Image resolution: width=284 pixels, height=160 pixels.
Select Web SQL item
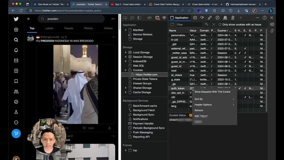[138, 66]
